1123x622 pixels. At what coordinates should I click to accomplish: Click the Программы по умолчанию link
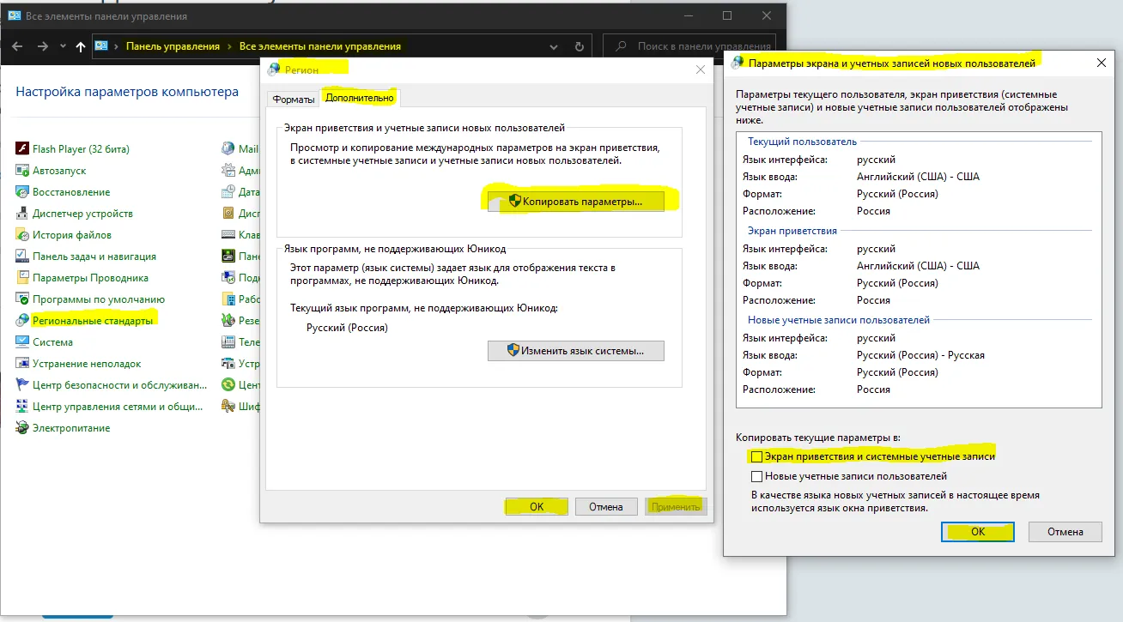point(99,299)
